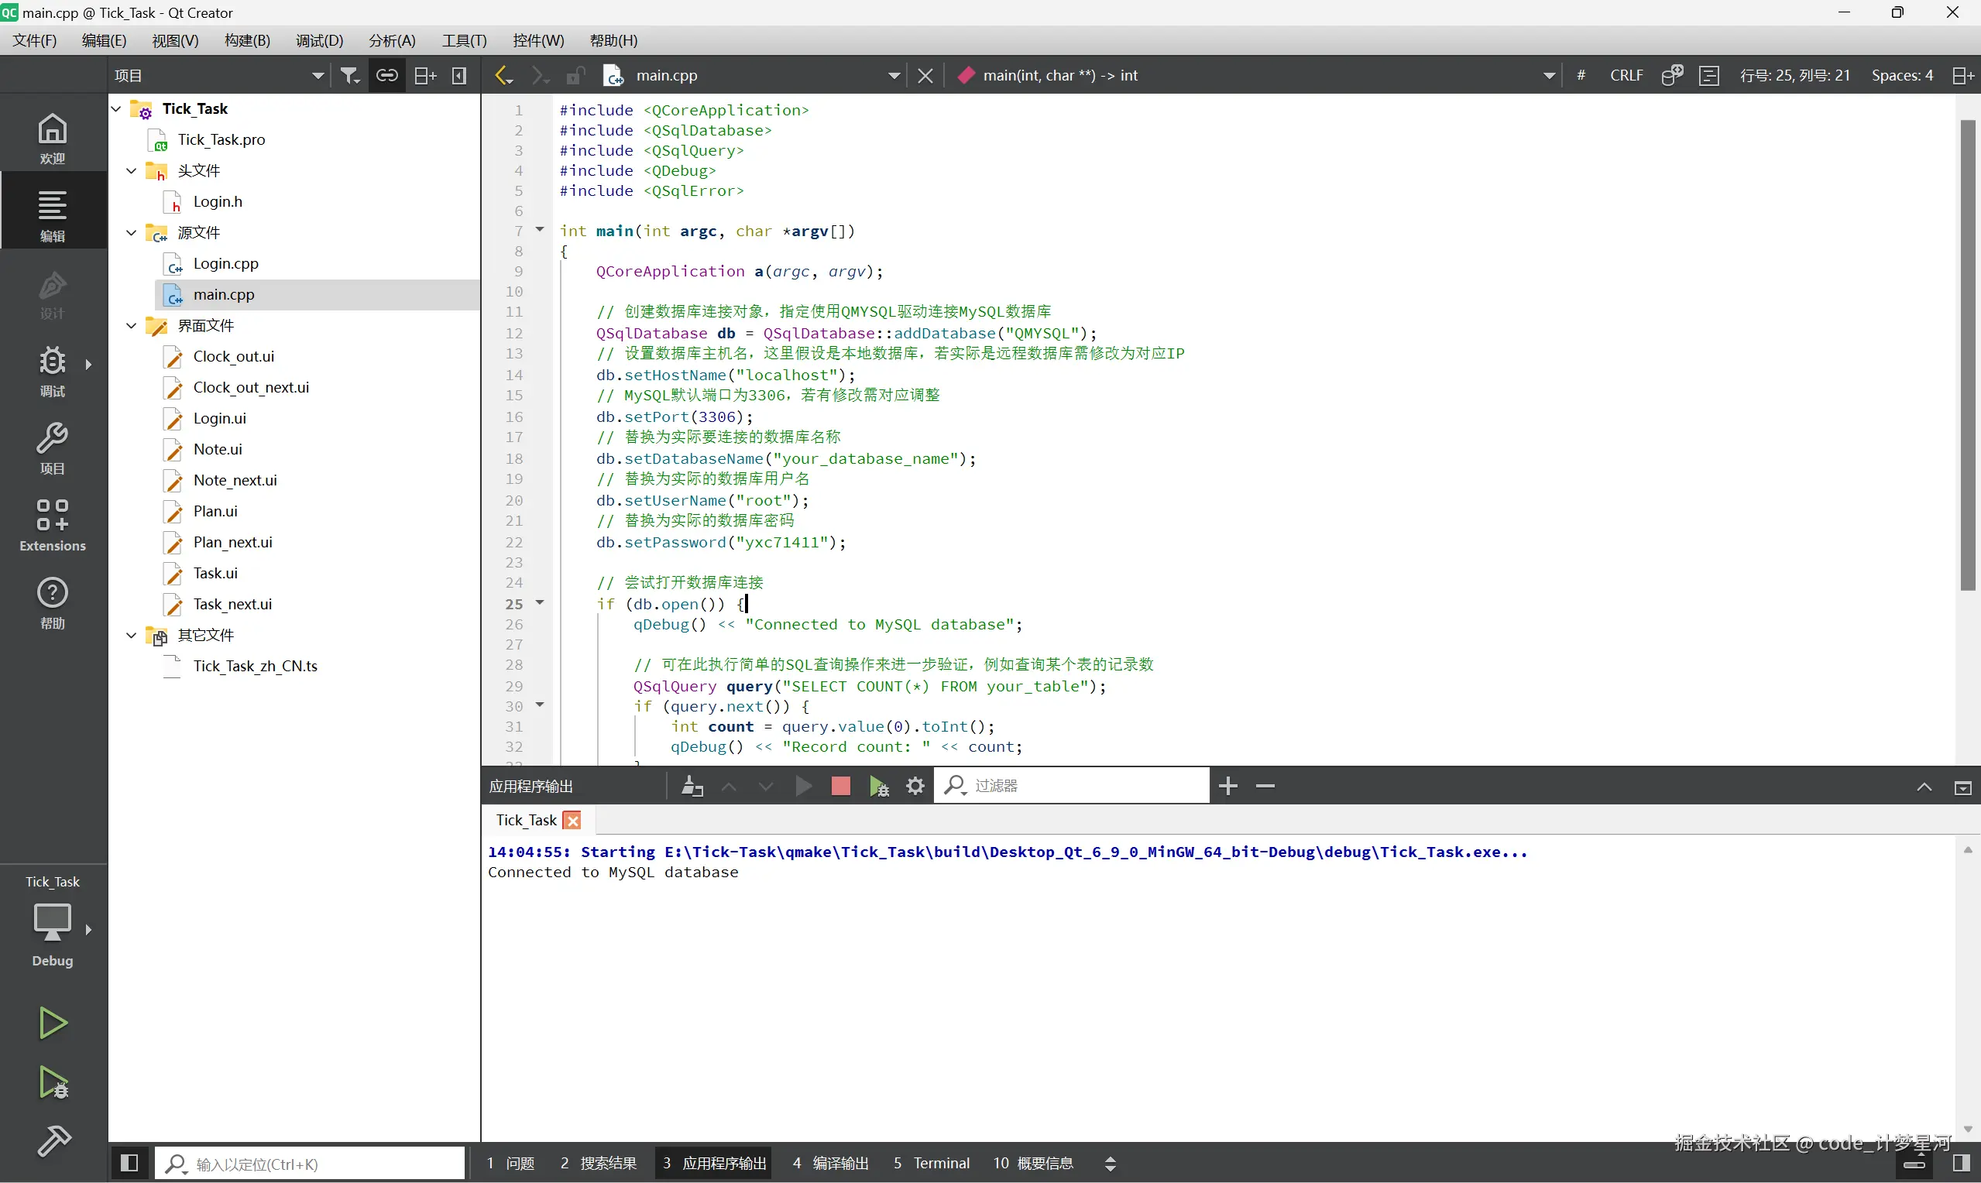The width and height of the screenshot is (1981, 1183).
Task: Collapse the 界面文件 folder
Action: 132,325
